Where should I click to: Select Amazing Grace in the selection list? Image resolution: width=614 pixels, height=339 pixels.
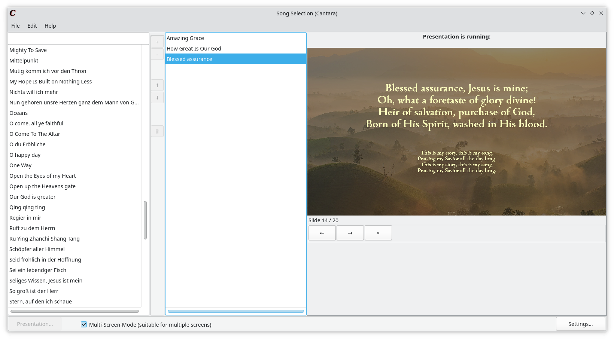pyautogui.click(x=236, y=38)
